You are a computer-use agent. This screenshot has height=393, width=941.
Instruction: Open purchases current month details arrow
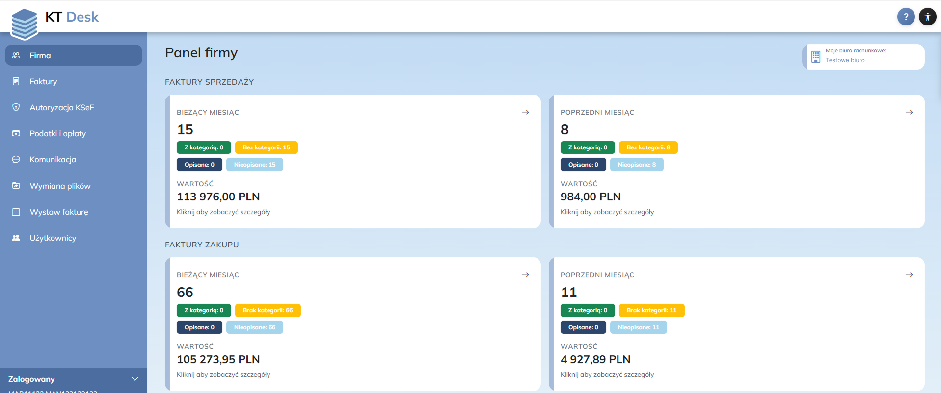click(x=525, y=275)
